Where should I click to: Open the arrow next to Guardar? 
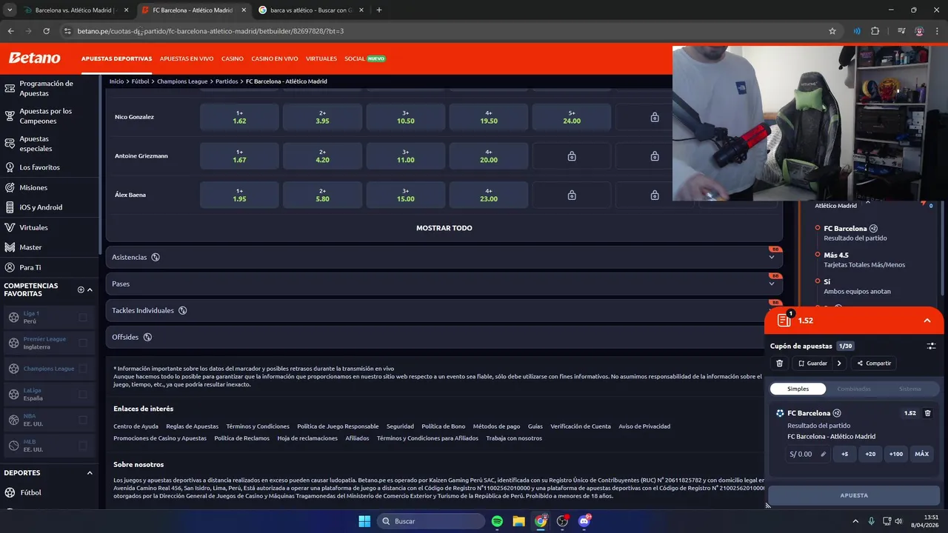click(x=839, y=363)
